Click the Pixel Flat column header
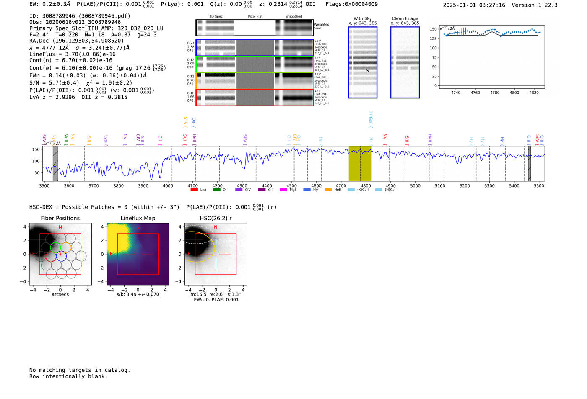The width and height of the screenshot is (587, 399). click(255, 17)
